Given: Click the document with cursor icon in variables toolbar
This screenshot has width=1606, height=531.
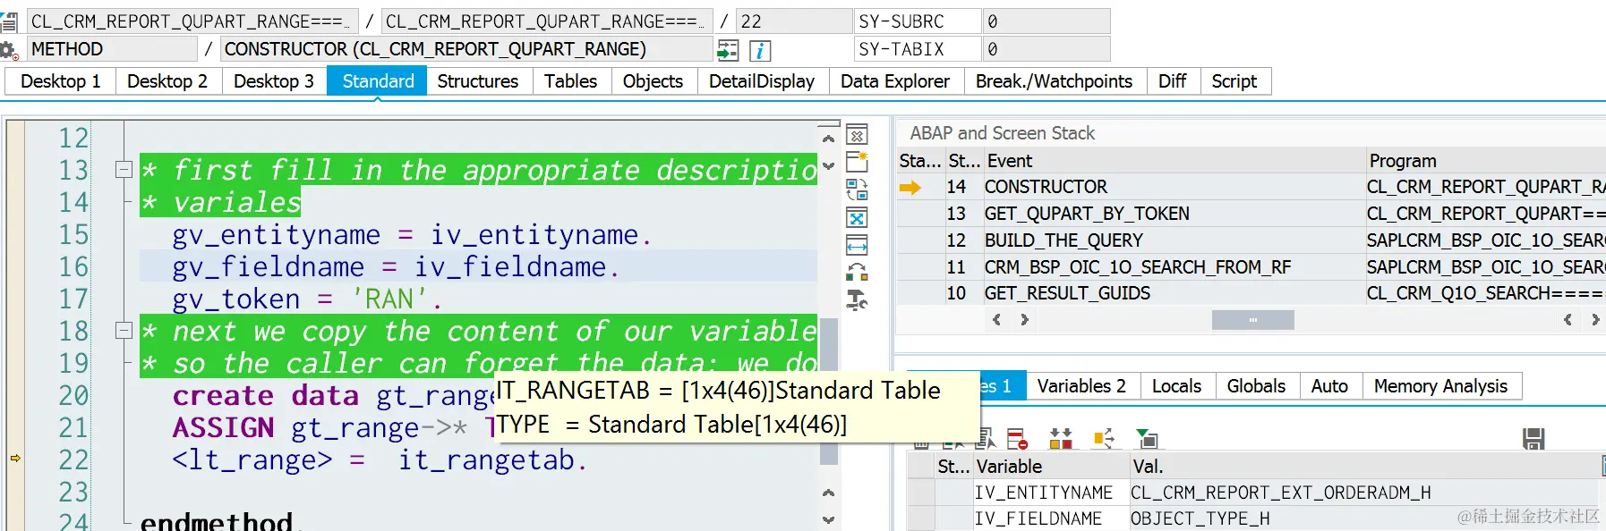Looking at the screenshot, I should pyautogui.click(x=986, y=439).
